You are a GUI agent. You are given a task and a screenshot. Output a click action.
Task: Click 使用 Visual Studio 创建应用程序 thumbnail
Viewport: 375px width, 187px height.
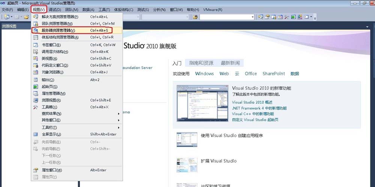(x=187, y=139)
